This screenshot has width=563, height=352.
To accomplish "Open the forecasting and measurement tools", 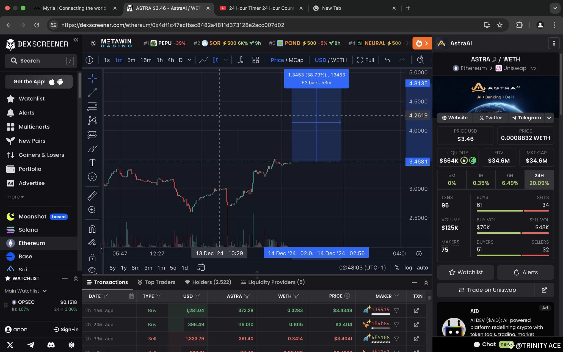I will pyautogui.click(x=92, y=134).
